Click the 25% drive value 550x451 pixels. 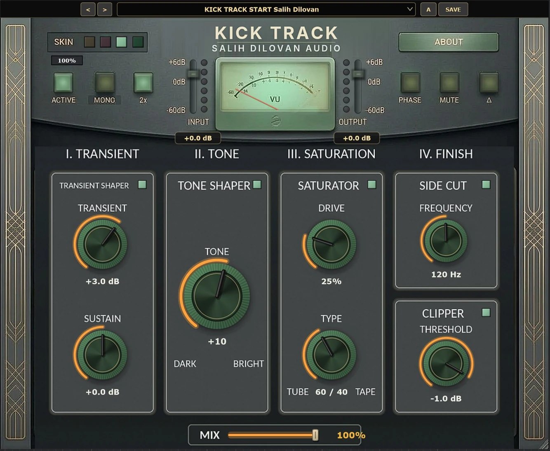(331, 282)
